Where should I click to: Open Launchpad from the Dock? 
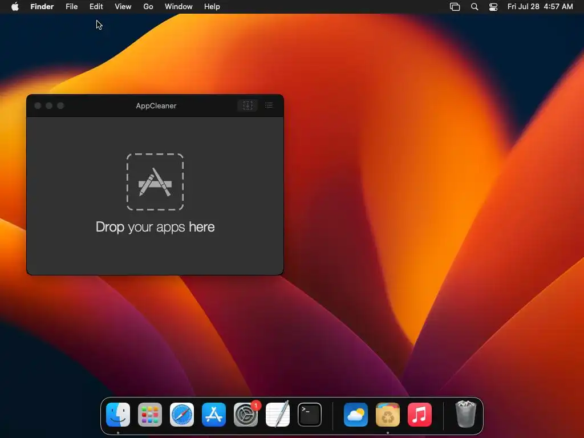(x=150, y=415)
